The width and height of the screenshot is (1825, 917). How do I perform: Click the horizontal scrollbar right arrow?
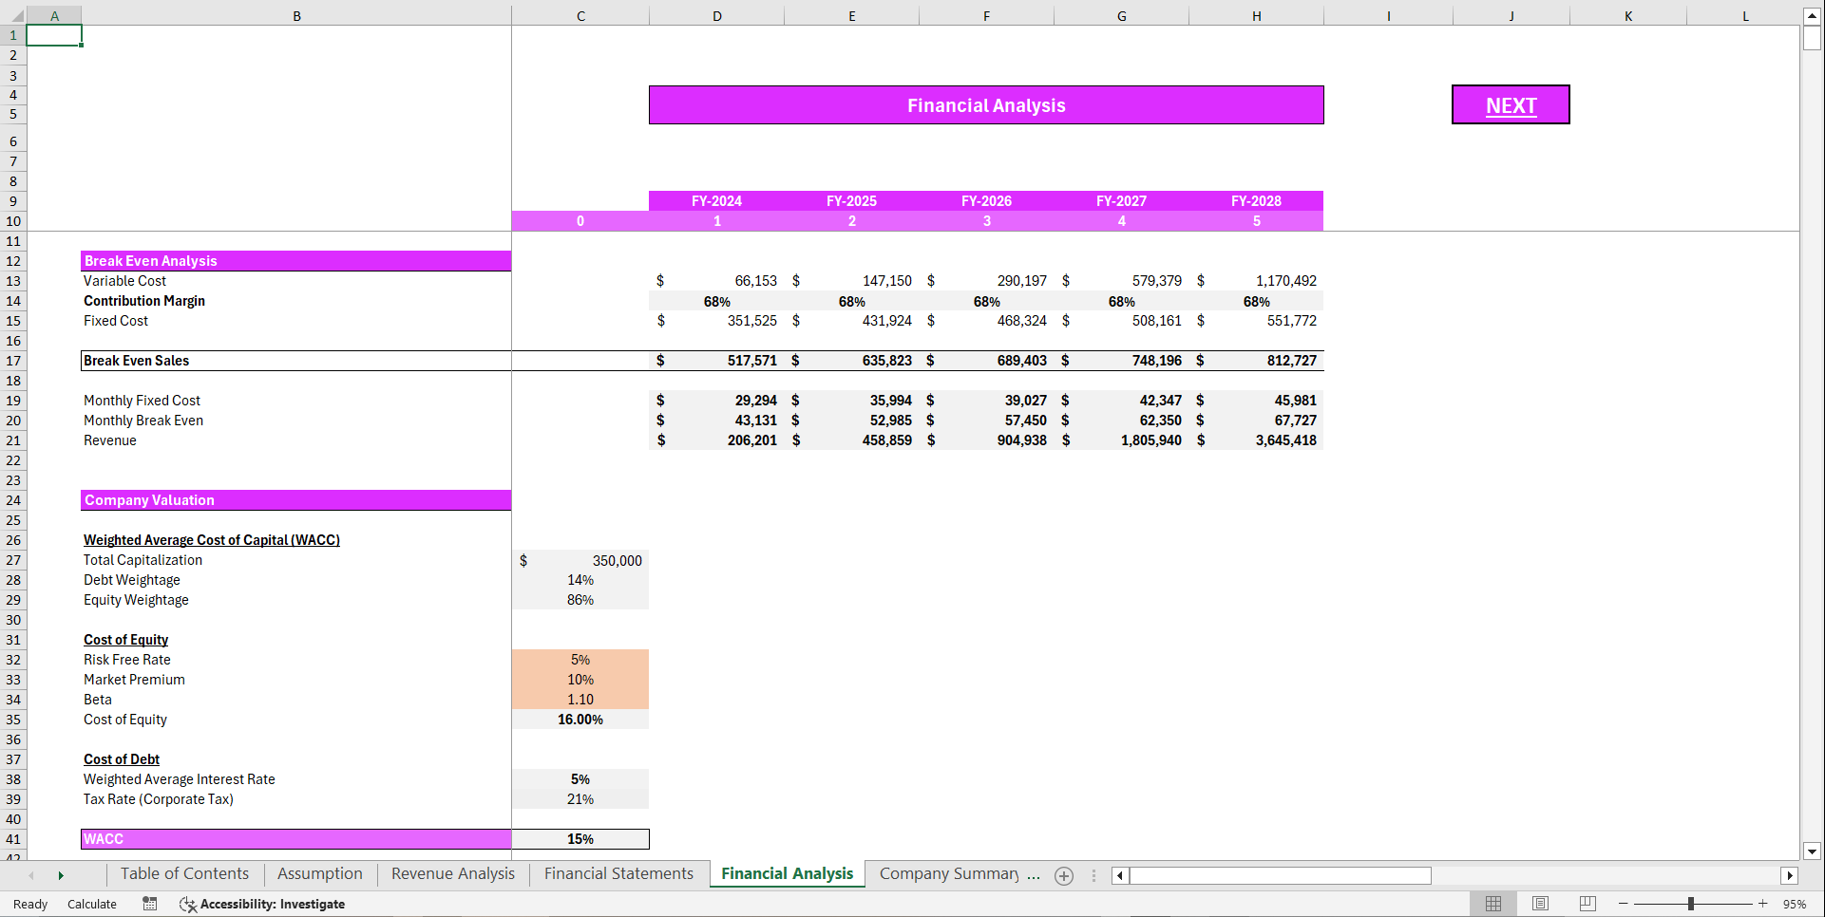1790,876
